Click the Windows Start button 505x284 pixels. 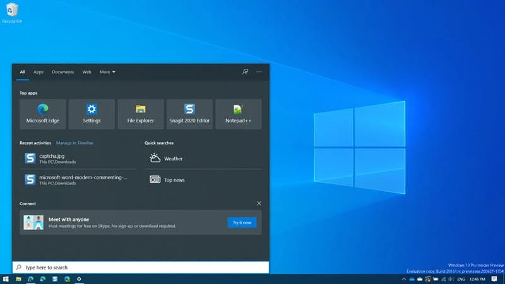(x=6, y=279)
